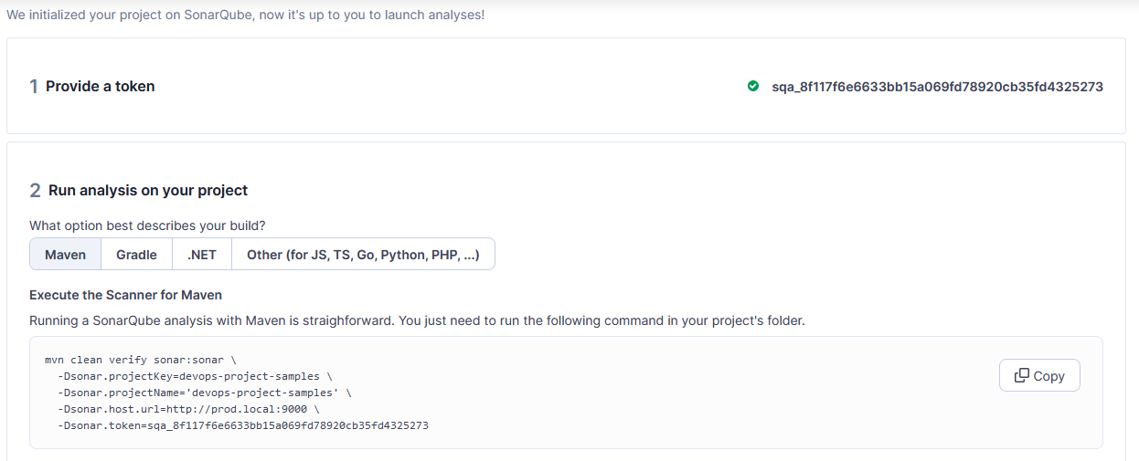Click the Execute the Scanner for Maven subheading
The image size is (1139, 461).
pos(126,295)
